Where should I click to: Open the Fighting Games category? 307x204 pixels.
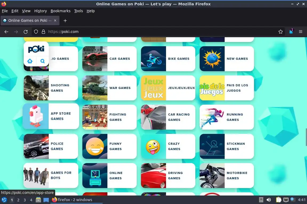110,117
